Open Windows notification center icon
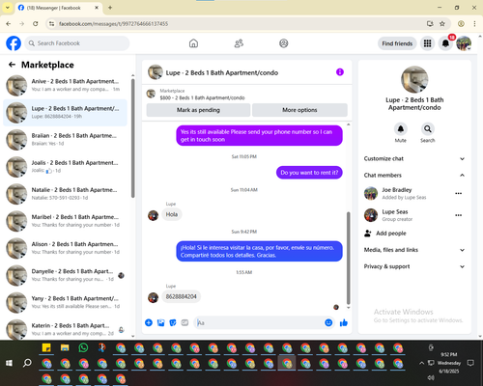 coord(470,363)
